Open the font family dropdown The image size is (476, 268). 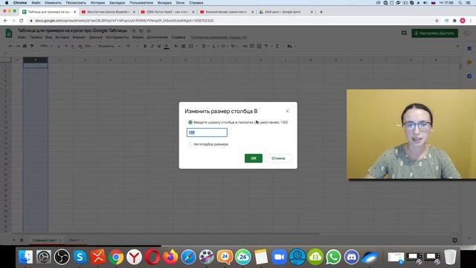pos(109,46)
